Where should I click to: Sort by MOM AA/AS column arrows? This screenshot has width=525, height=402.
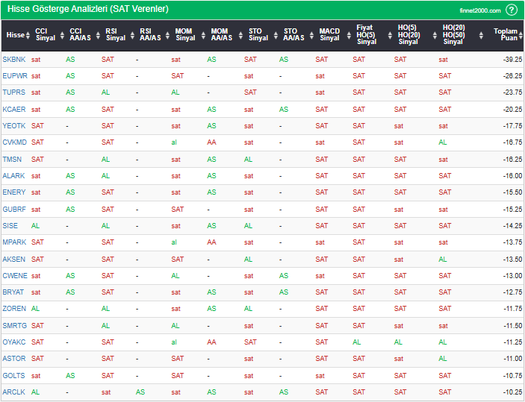[240, 35]
